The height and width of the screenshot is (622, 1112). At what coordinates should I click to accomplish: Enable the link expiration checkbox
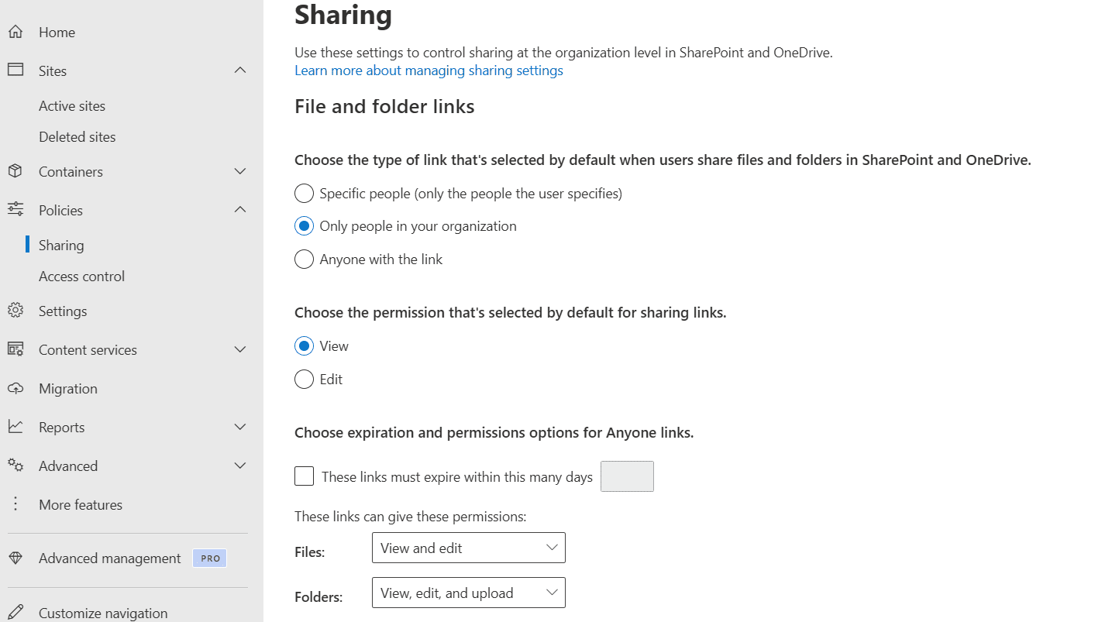click(x=304, y=476)
